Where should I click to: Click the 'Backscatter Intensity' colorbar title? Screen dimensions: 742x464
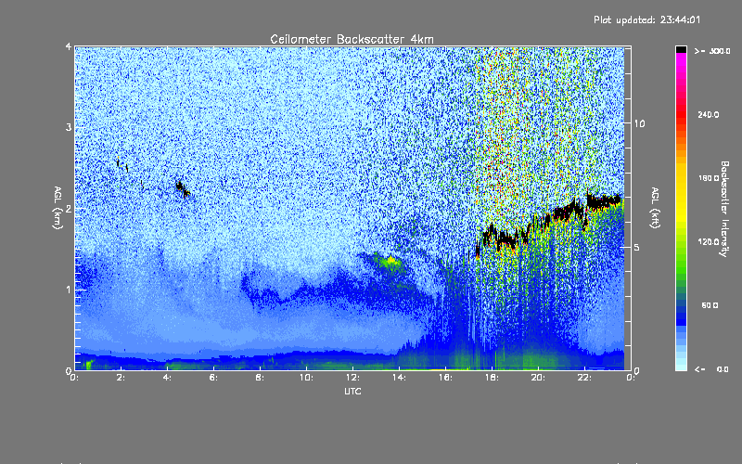(x=723, y=209)
